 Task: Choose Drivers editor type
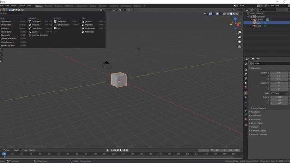pyautogui.click(x=34, y=32)
